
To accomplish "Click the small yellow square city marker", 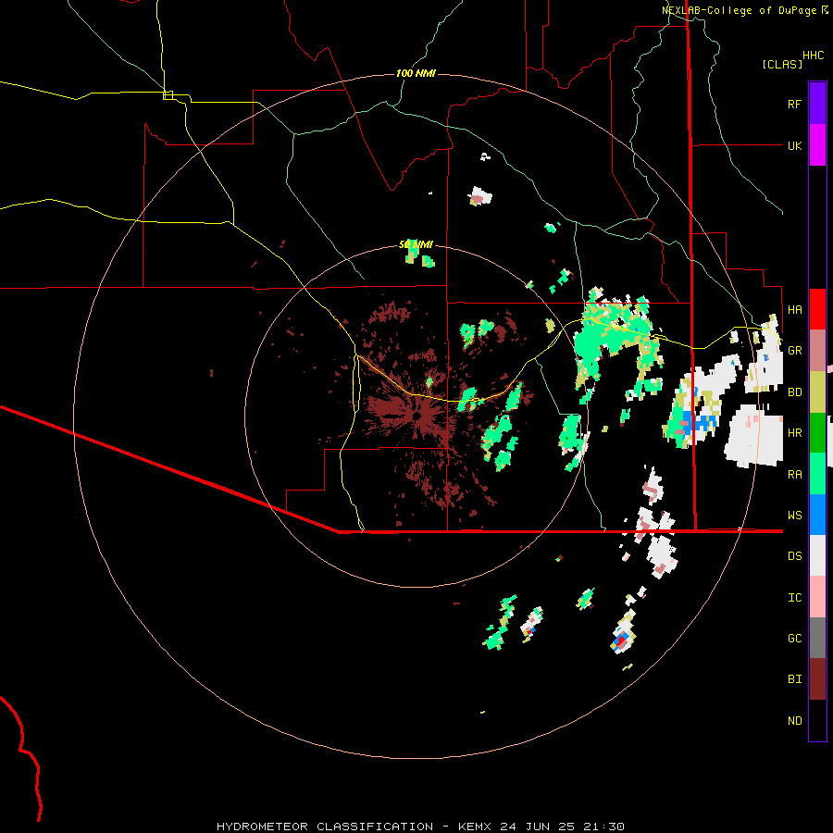I will tap(168, 95).
